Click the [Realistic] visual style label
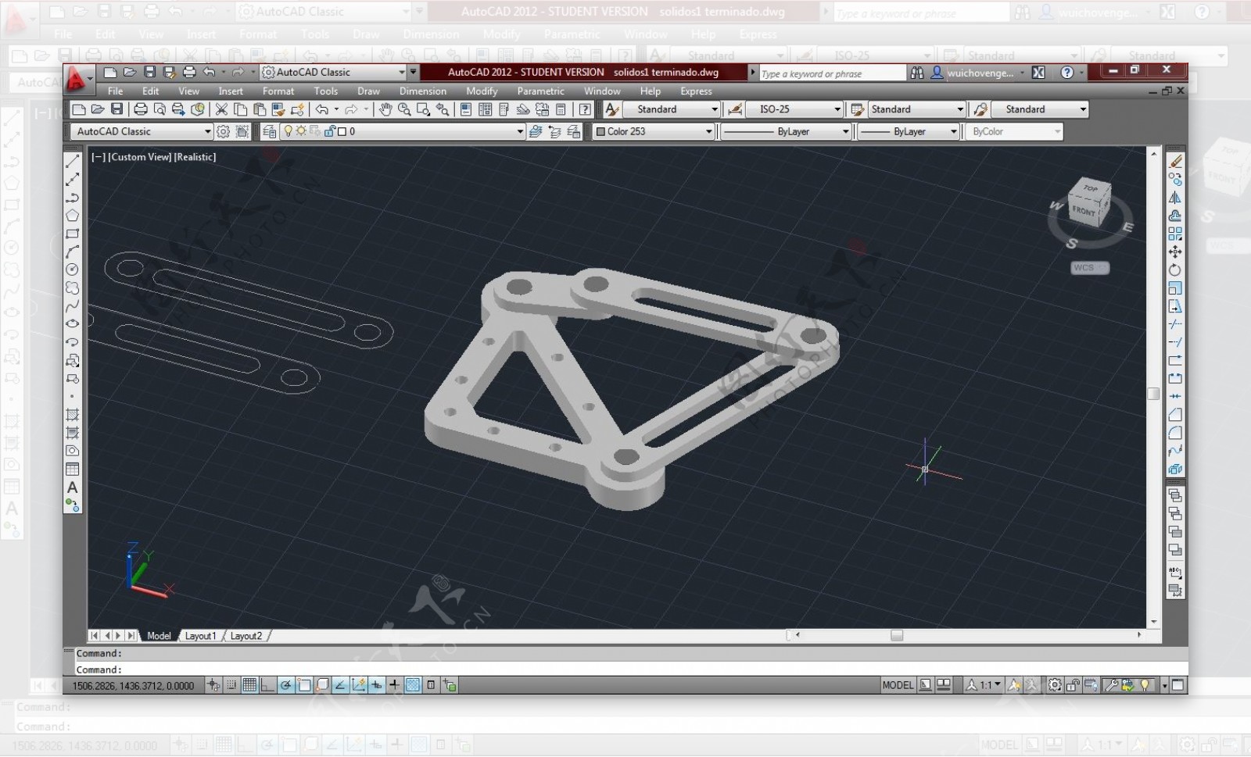1251x757 pixels. (x=195, y=157)
